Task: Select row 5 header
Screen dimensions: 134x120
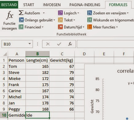Action: coord(4,85)
